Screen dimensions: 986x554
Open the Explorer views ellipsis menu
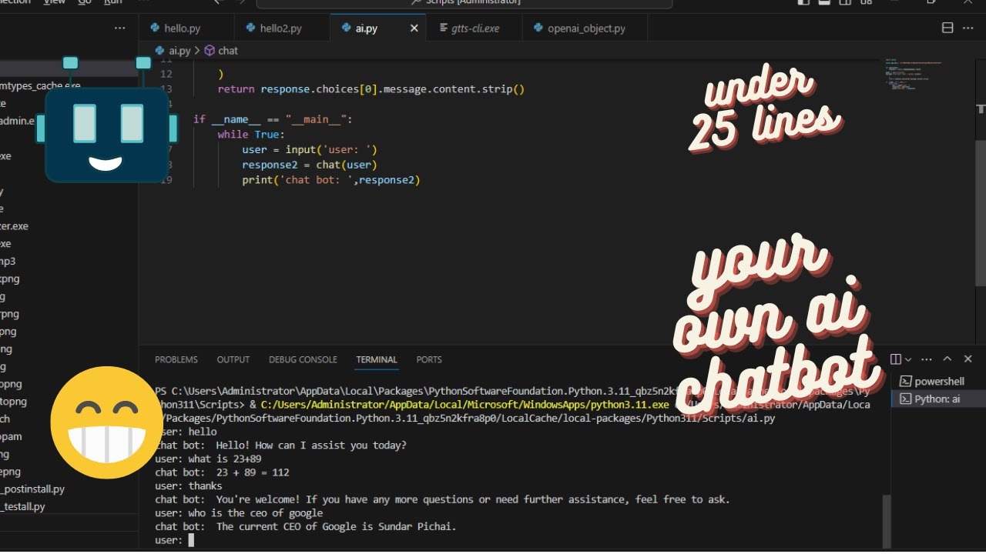tap(119, 28)
